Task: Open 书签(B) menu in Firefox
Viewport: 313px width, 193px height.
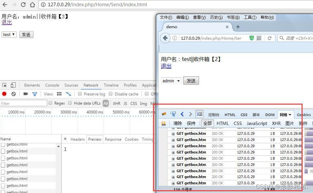Action: [233, 17]
